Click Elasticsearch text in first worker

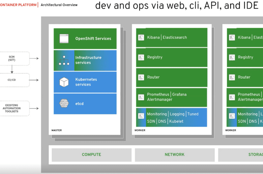(x=175, y=37)
